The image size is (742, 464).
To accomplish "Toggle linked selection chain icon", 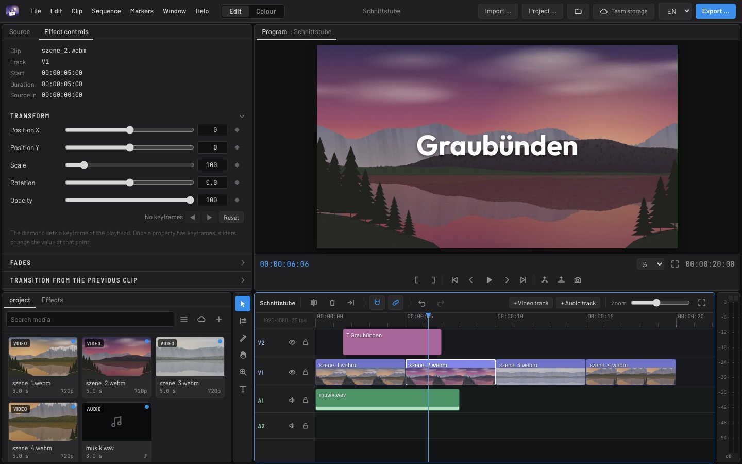I will [396, 303].
